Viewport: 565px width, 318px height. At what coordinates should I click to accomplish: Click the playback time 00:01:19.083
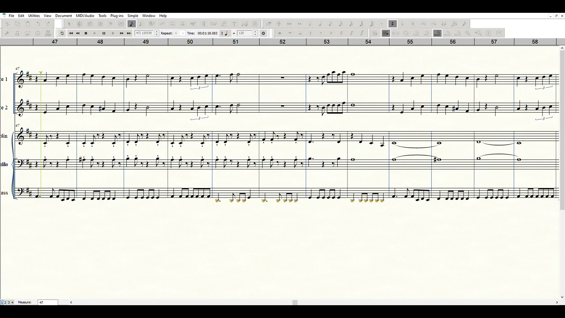[x=207, y=33]
